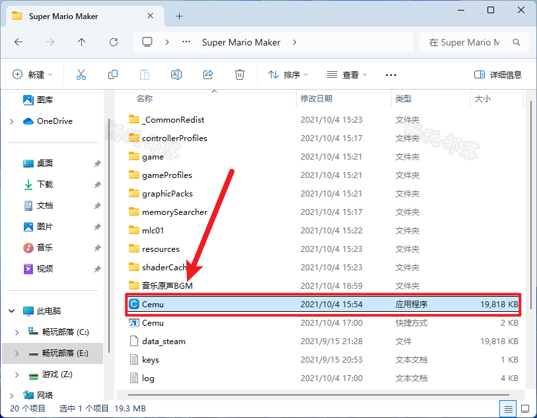This screenshot has width=537, height=418.
Task: Expand the OneDrive tree node
Action: [12, 121]
